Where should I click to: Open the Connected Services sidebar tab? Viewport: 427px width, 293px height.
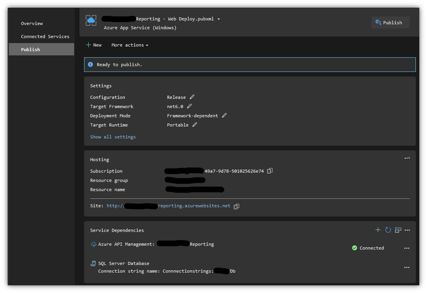pos(45,37)
